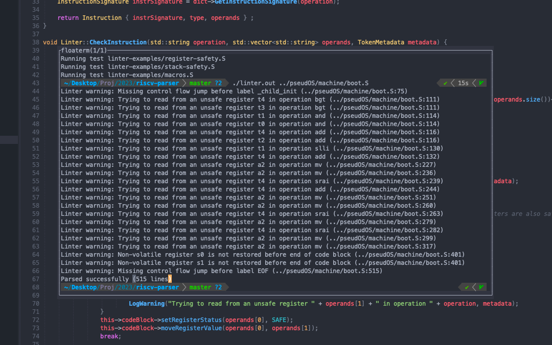
Task: Click the LogWarning call in the code
Action: 146,303
